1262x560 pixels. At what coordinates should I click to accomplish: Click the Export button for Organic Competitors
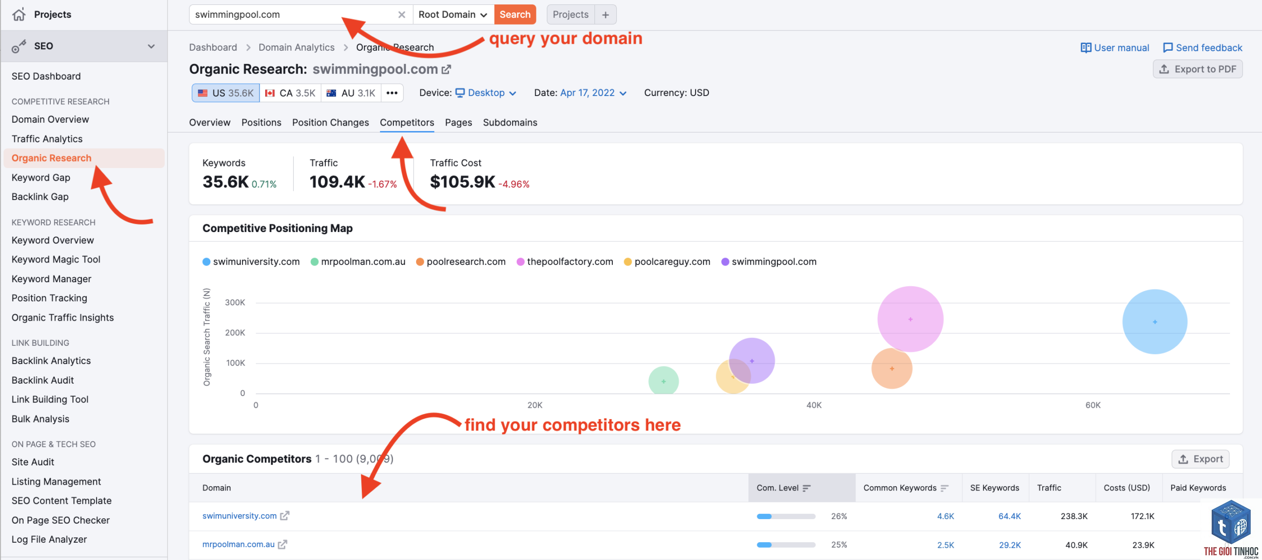[1200, 459]
